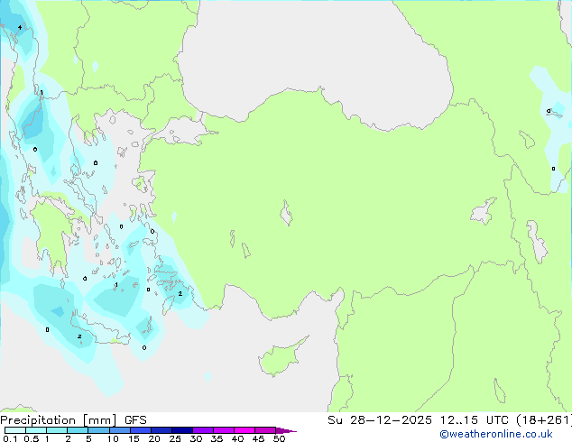
Task: Select the 5–10 mm legend color swatch
Action: point(99,430)
